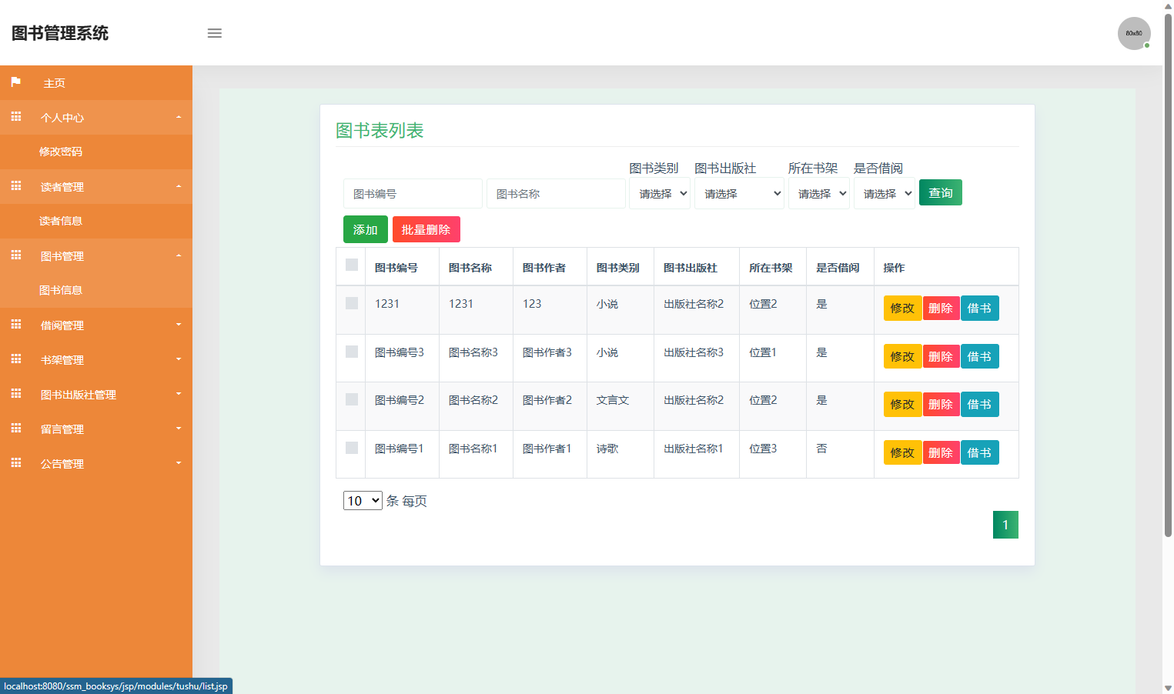Click the 添加 button
1174x694 pixels.
pos(365,229)
